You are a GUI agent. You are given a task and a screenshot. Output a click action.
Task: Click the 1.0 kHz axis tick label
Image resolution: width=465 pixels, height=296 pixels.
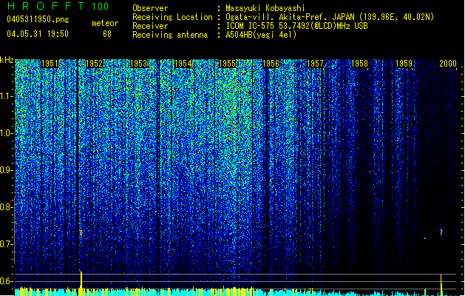tap(6, 133)
